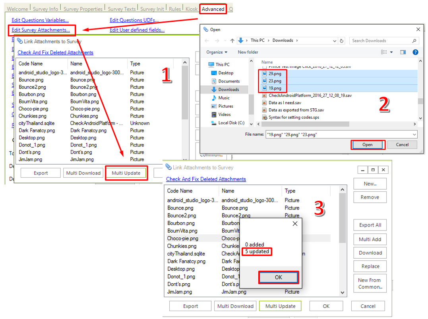Viewport: 428px width, 319px height.
Task: Click Edit Survey Attachments link
Action: click(x=41, y=30)
